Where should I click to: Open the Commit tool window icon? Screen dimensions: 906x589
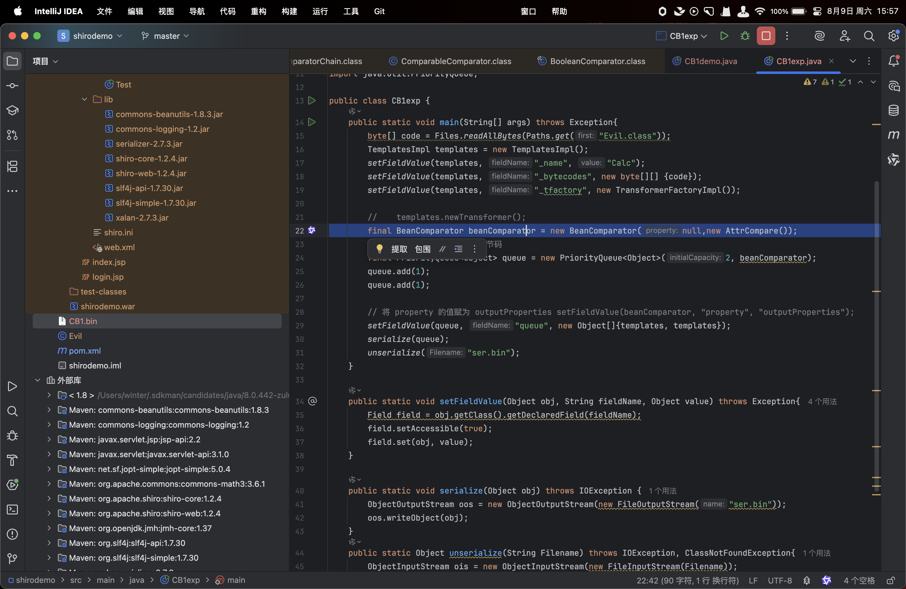(12, 86)
